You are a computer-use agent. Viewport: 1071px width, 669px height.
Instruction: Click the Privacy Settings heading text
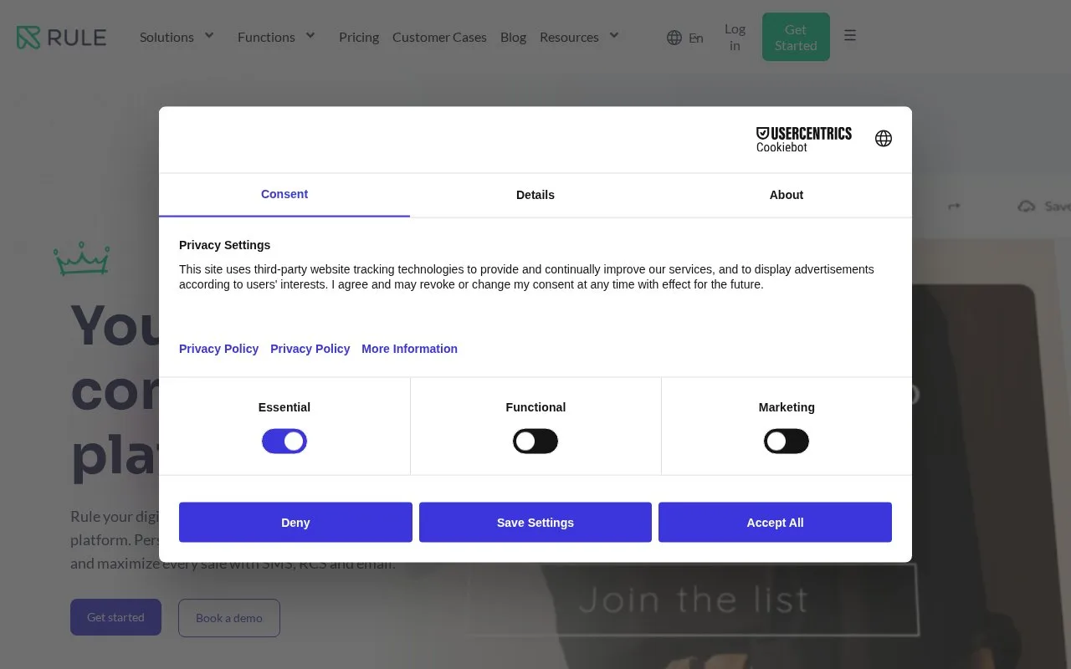click(x=224, y=245)
